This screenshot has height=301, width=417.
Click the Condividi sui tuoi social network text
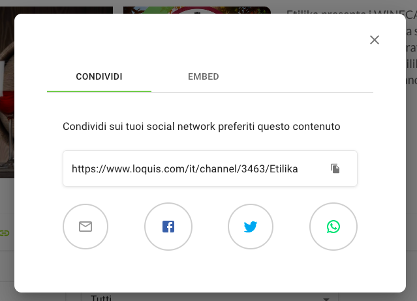[x=201, y=127]
